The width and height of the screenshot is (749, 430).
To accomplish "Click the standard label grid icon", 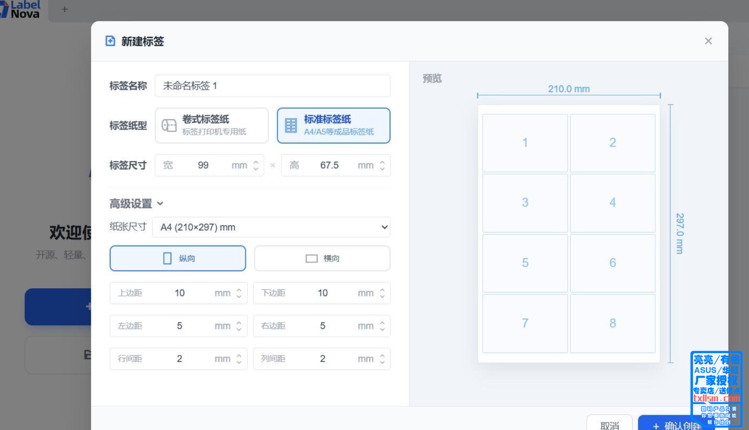I will pyautogui.click(x=291, y=125).
